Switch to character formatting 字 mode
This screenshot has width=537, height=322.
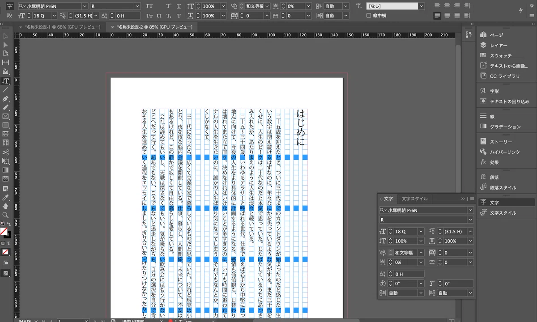coord(10,6)
